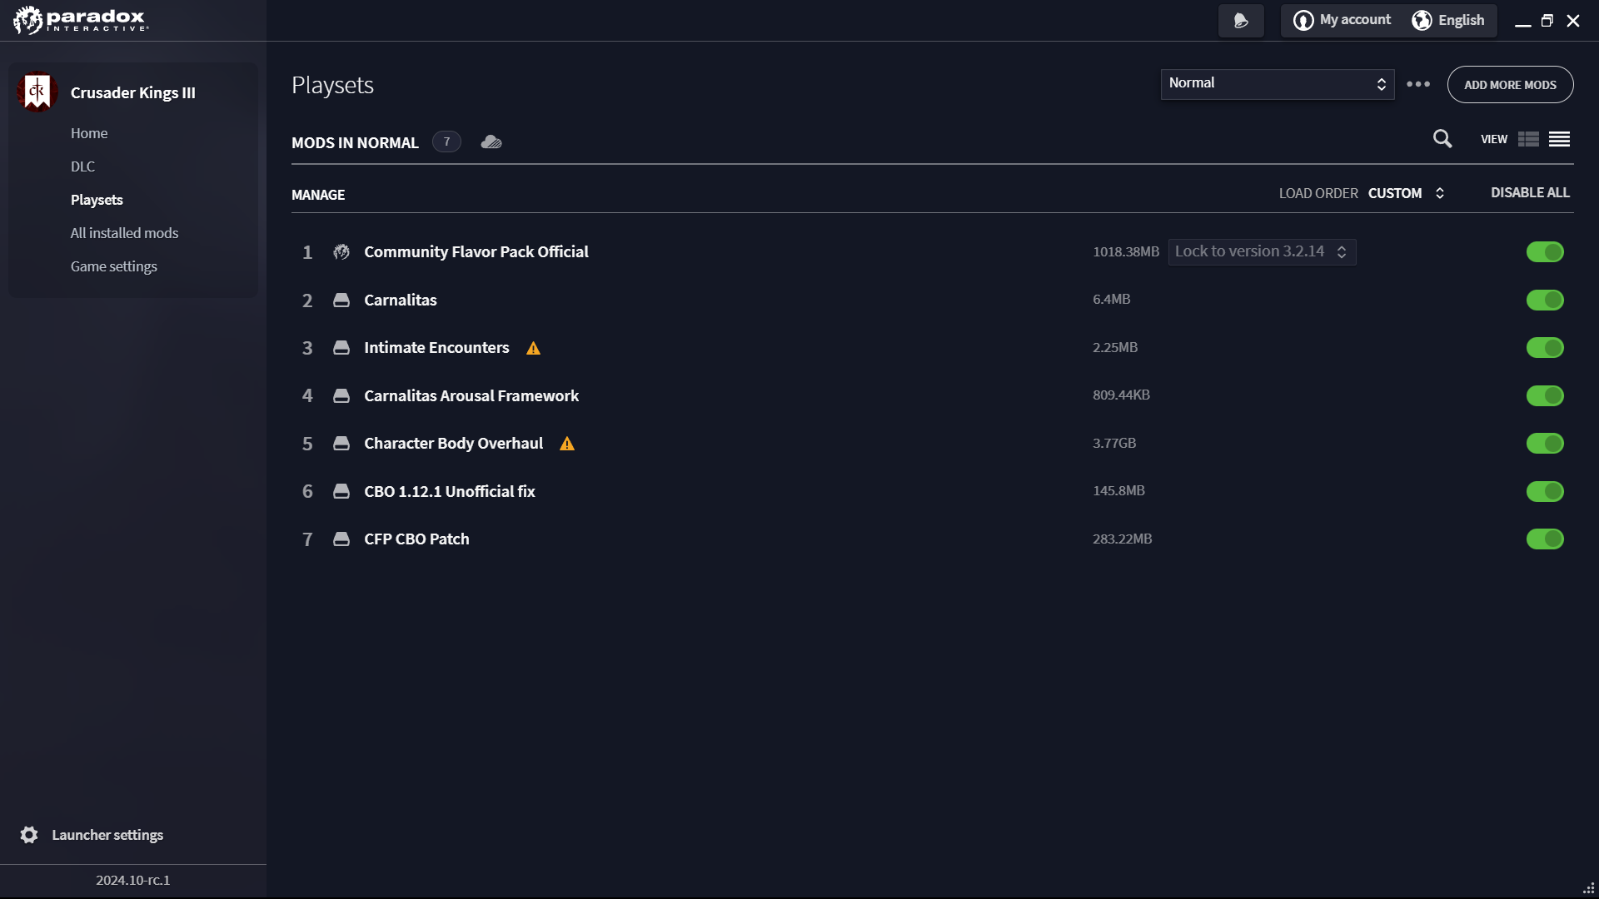Click the warning triangle on Character Body Overhaul

click(x=567, y=444)
